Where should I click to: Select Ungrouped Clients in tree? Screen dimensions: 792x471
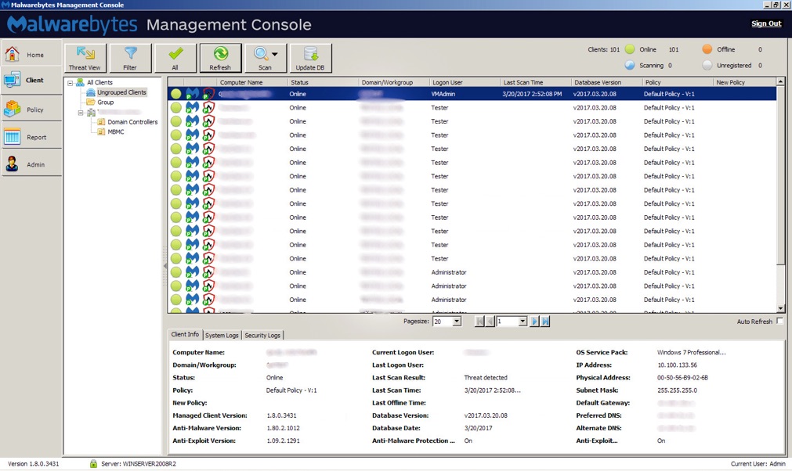[x=121, y=92]
